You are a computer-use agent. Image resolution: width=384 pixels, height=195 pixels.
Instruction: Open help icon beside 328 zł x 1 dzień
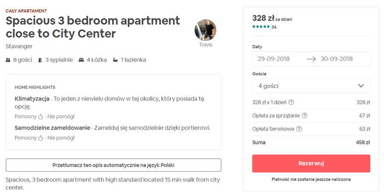pyautogui.click(x=291, y=102)
